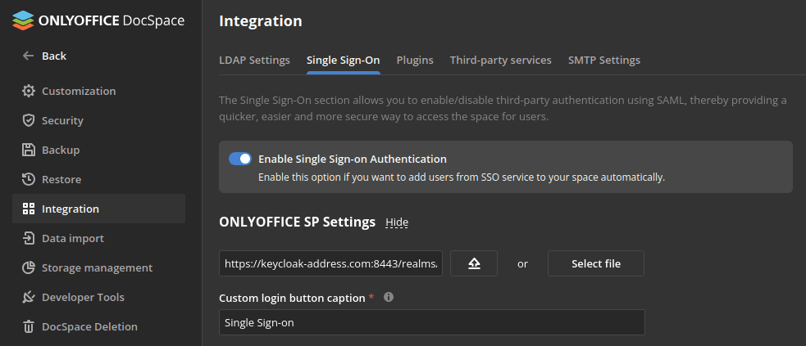Click the Custom login button caption field
Image resolution: width=806 pixels, height=346 pixels.
coord(432,322)
